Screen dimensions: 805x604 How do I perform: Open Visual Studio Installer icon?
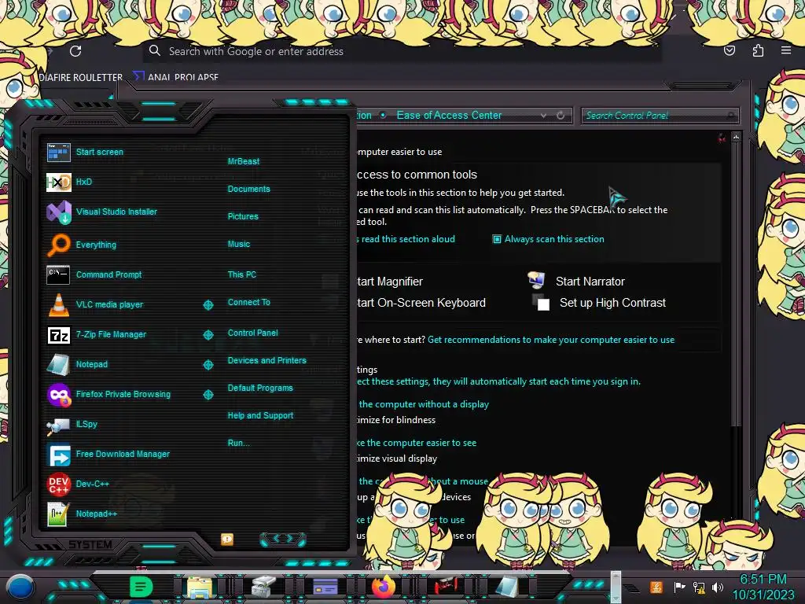[58, 212]
